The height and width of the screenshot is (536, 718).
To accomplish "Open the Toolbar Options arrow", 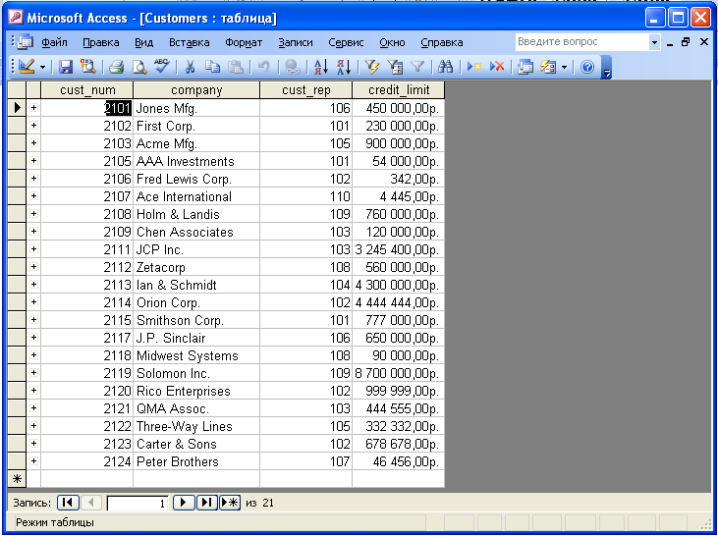I will coord(606,68).
